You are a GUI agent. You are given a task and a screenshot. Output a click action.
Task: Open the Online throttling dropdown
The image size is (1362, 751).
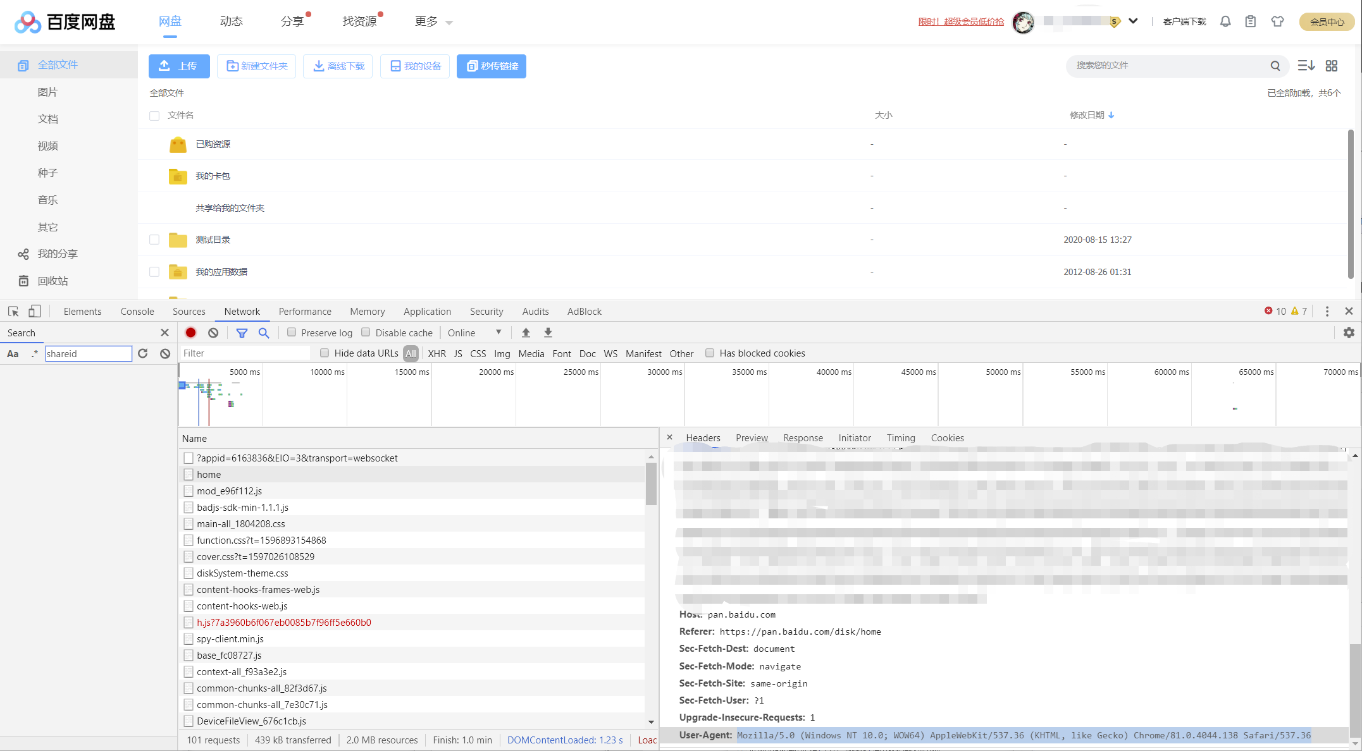474,333
